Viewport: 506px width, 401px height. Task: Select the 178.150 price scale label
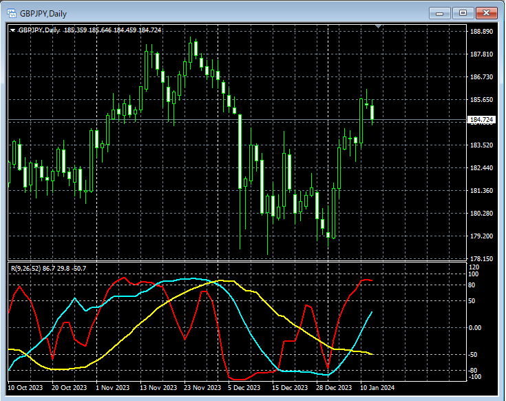pos(481,258)
